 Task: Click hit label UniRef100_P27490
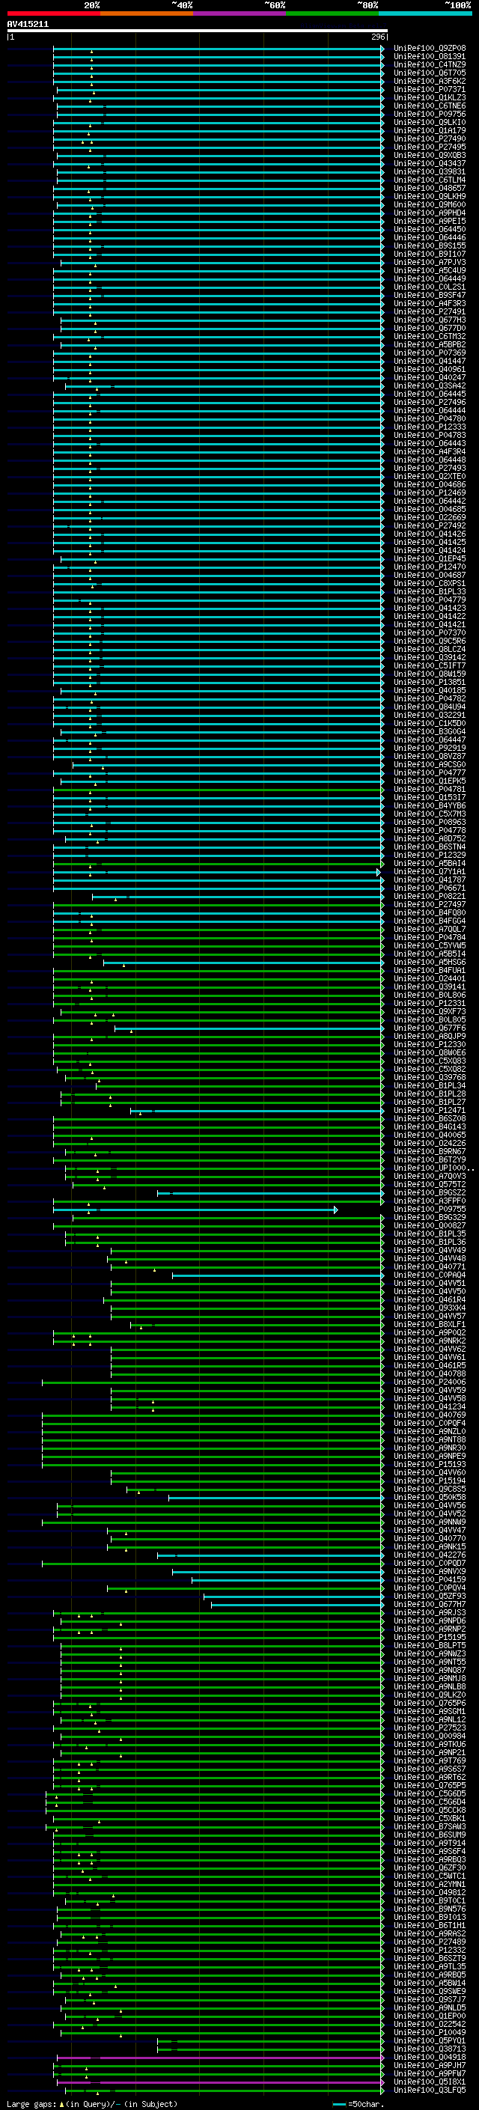point(430,139)
